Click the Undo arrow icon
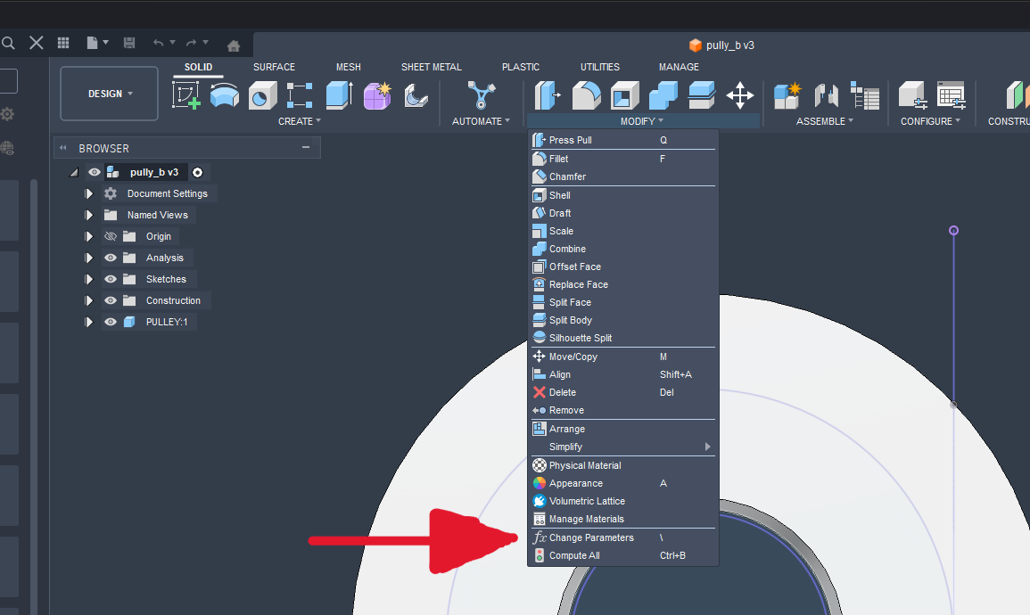Image resolution: width=1030 pixels, height=615 pixels. tap(159, 44)
